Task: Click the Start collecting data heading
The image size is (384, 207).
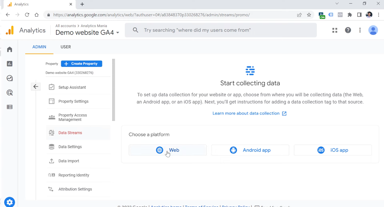Action: point(250,83)
